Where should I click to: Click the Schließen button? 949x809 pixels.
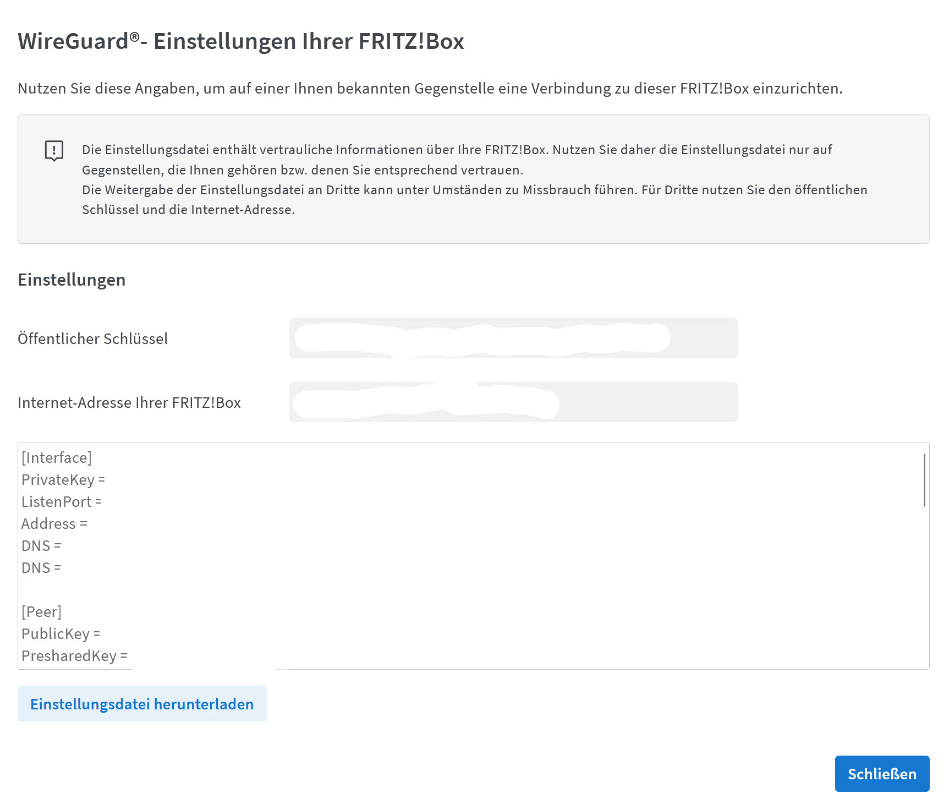tap(882, 774)
